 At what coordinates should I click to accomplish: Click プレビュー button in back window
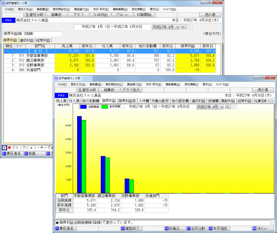click(122, 15)
